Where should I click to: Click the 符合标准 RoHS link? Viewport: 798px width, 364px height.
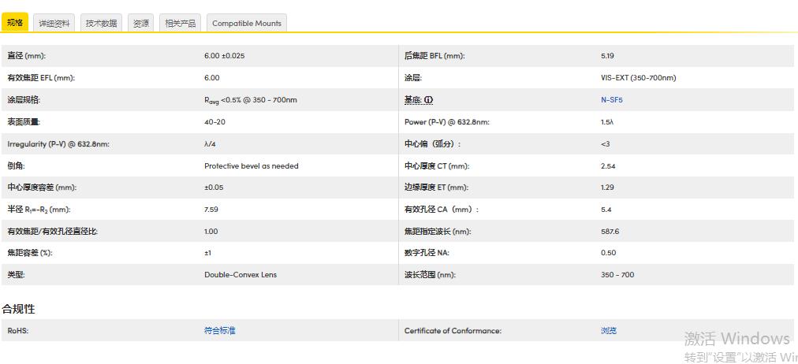(219, 331)
